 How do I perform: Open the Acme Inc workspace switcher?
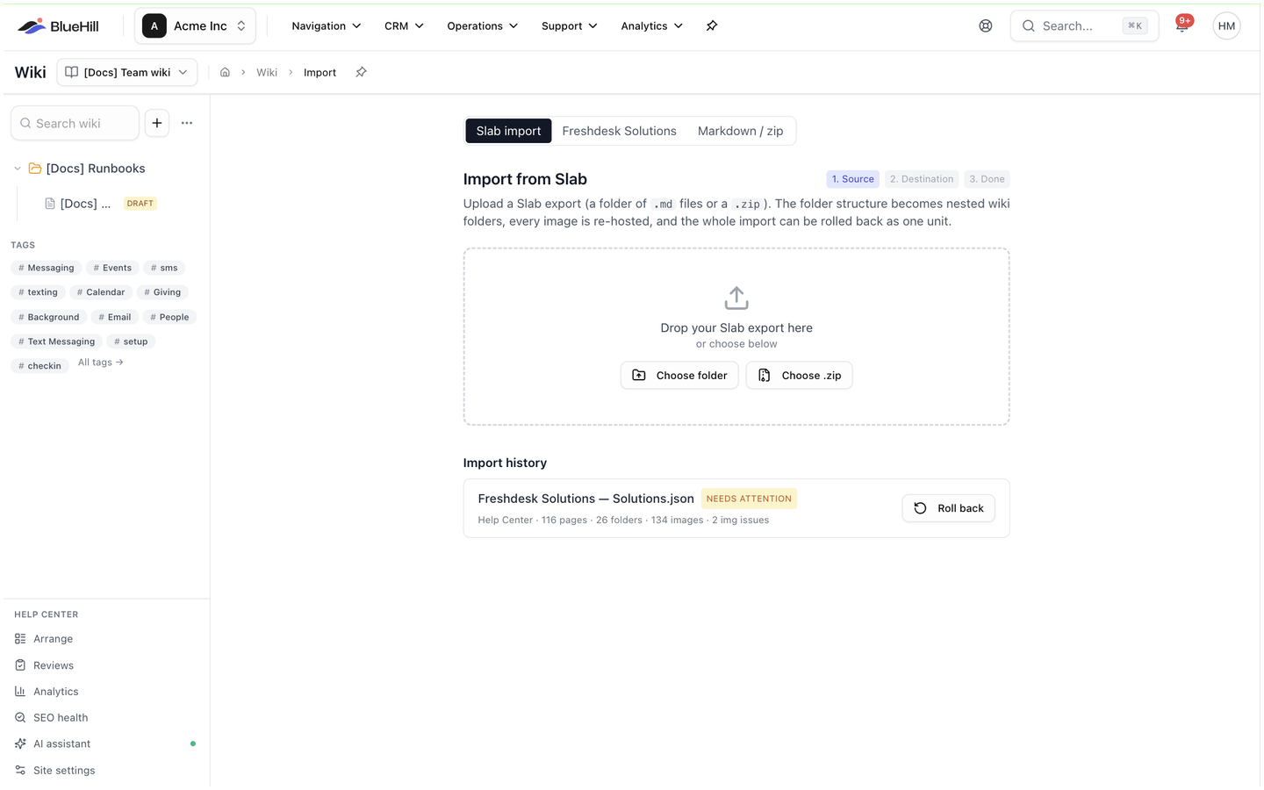[x=195, y=26]
